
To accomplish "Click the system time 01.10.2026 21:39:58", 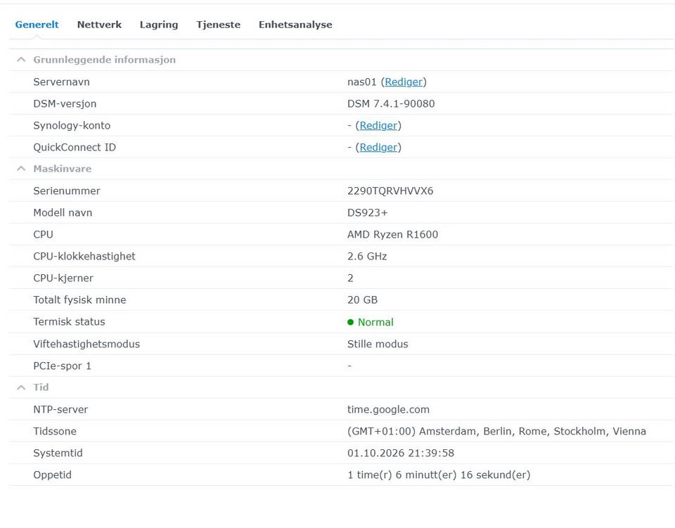I will coord(401,453).
